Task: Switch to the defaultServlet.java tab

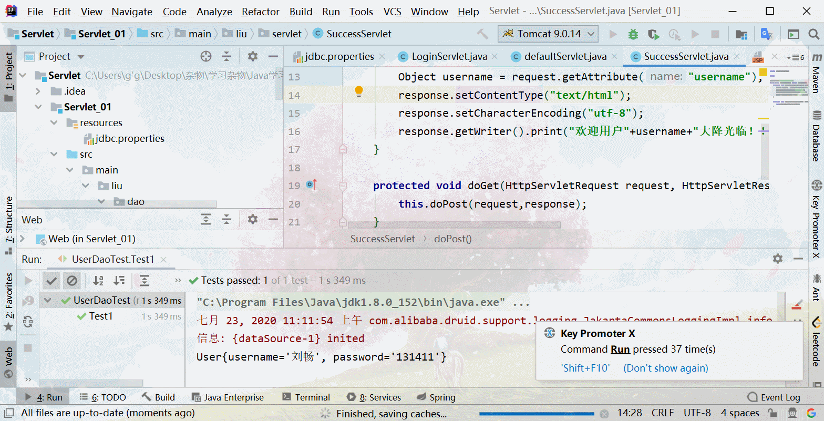Action: pos(565,57)
